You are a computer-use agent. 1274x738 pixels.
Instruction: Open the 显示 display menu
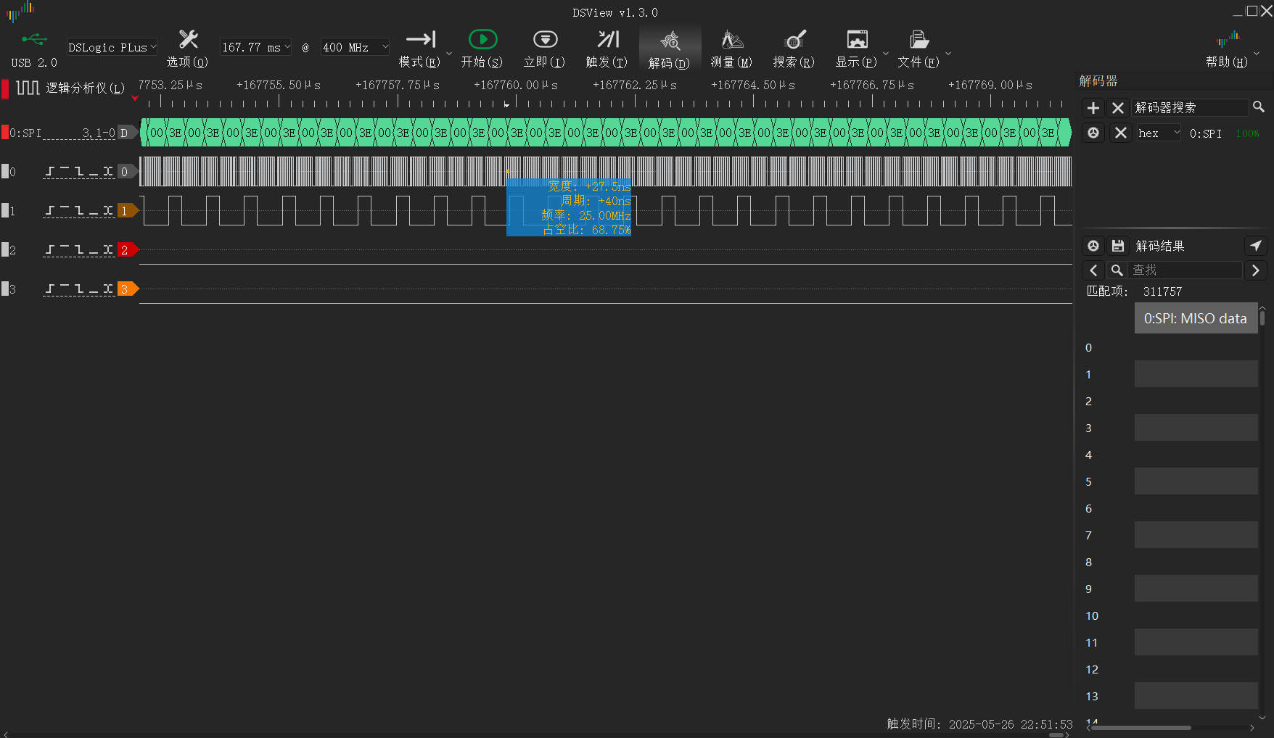point(856,49)
